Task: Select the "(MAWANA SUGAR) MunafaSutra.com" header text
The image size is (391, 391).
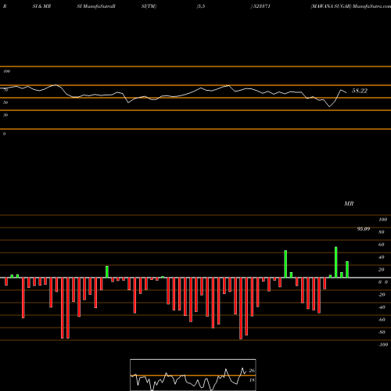Action: (x=350, y=6)
